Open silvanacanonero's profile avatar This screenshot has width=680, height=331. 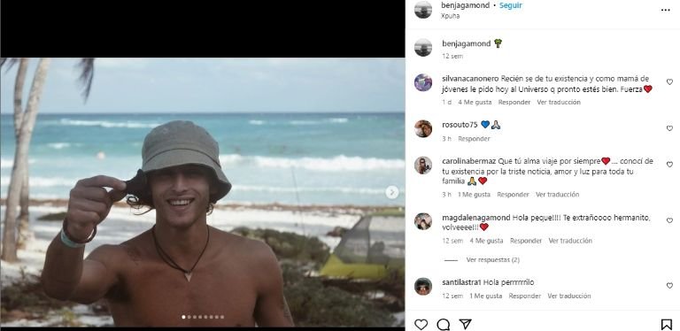(x=423, y=82)
